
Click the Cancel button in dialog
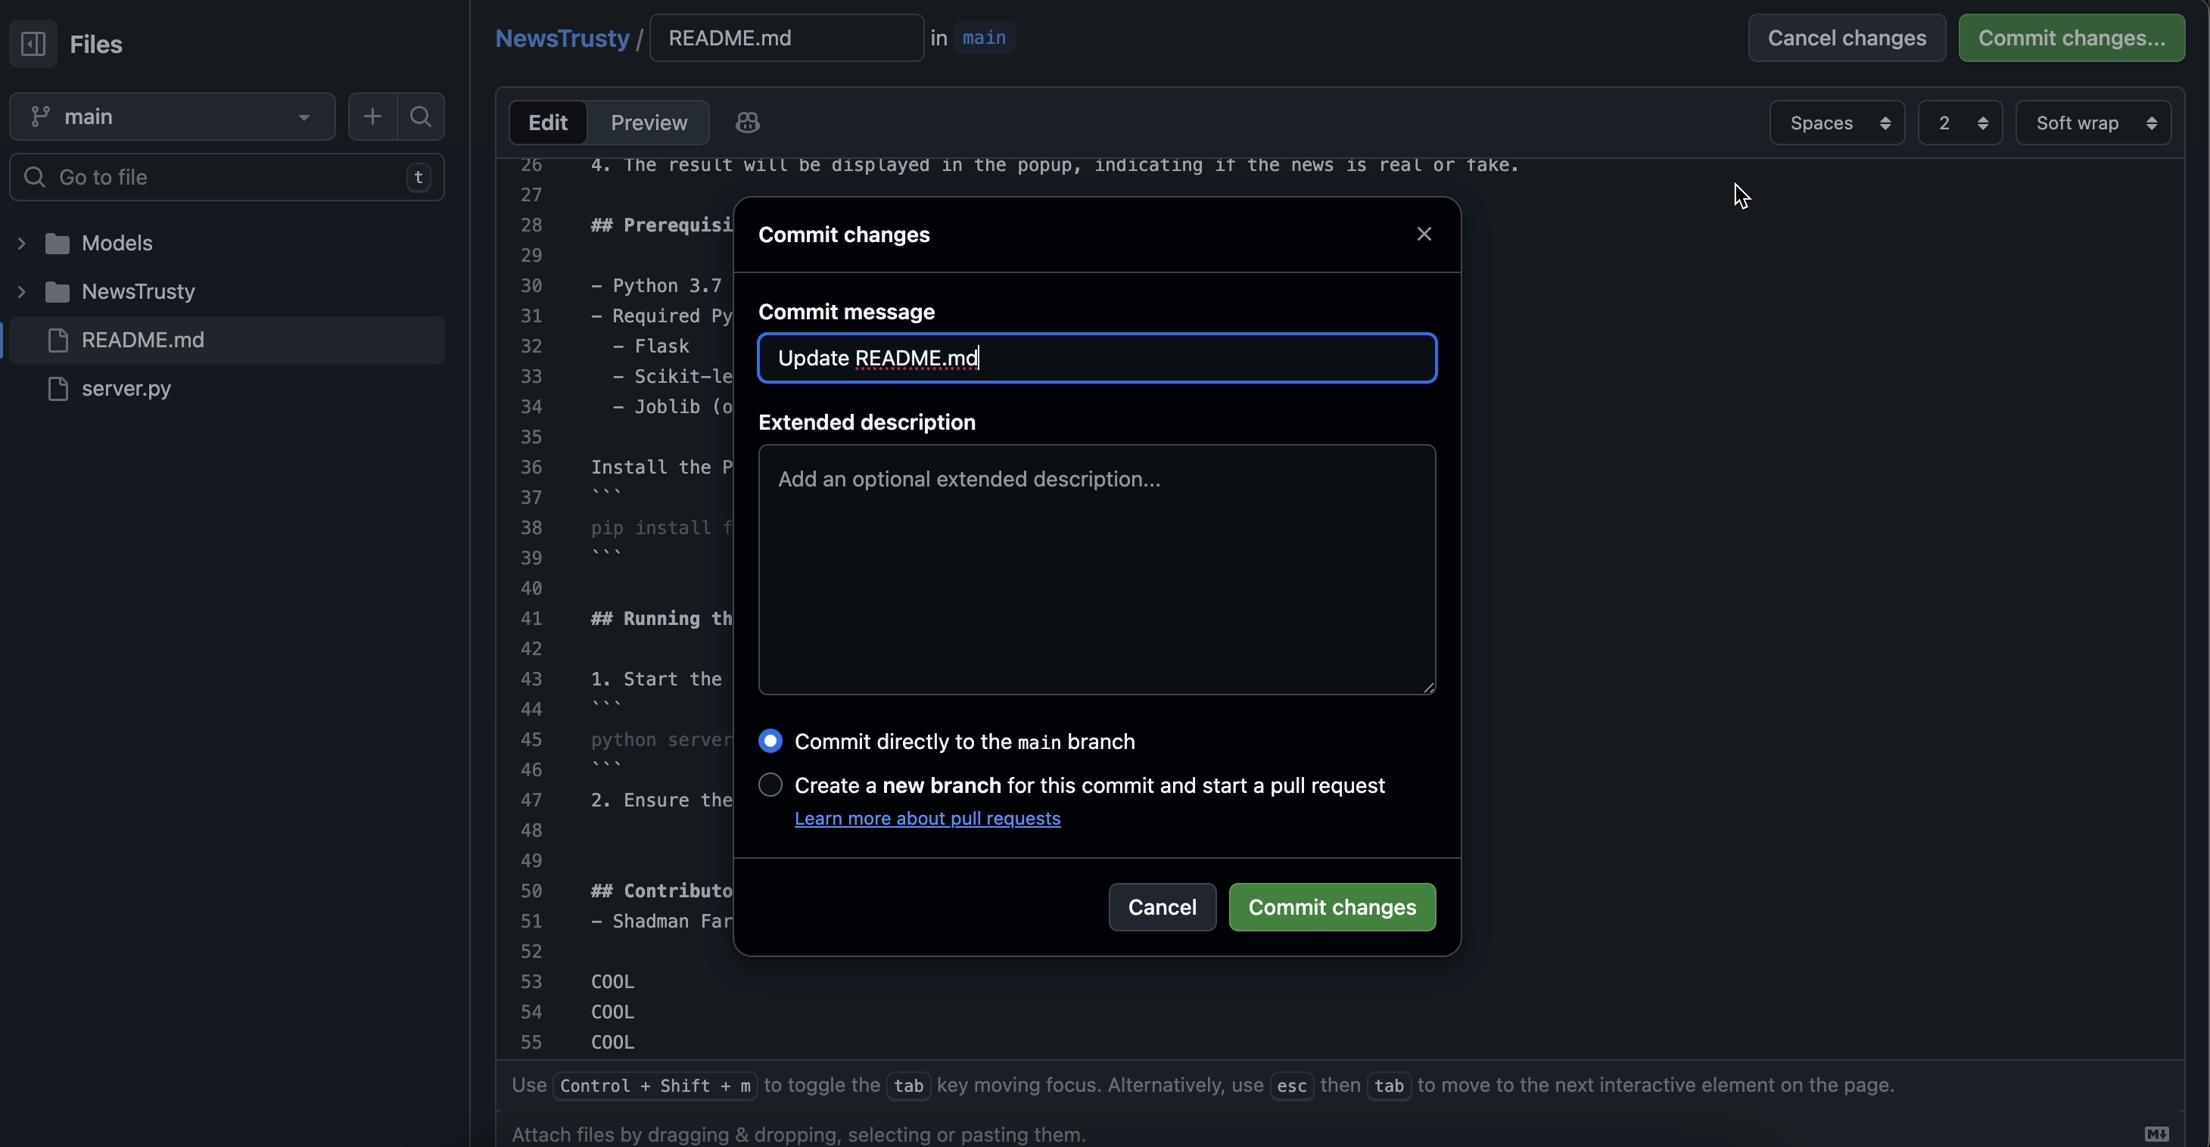(x=1162, y=907)
